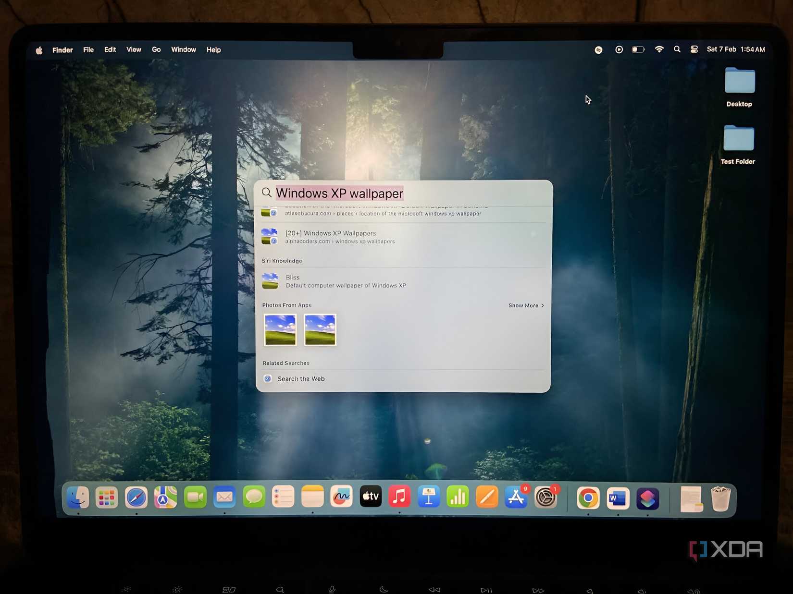
Task: Open the File menu
Action: click(x=88, y=50)
